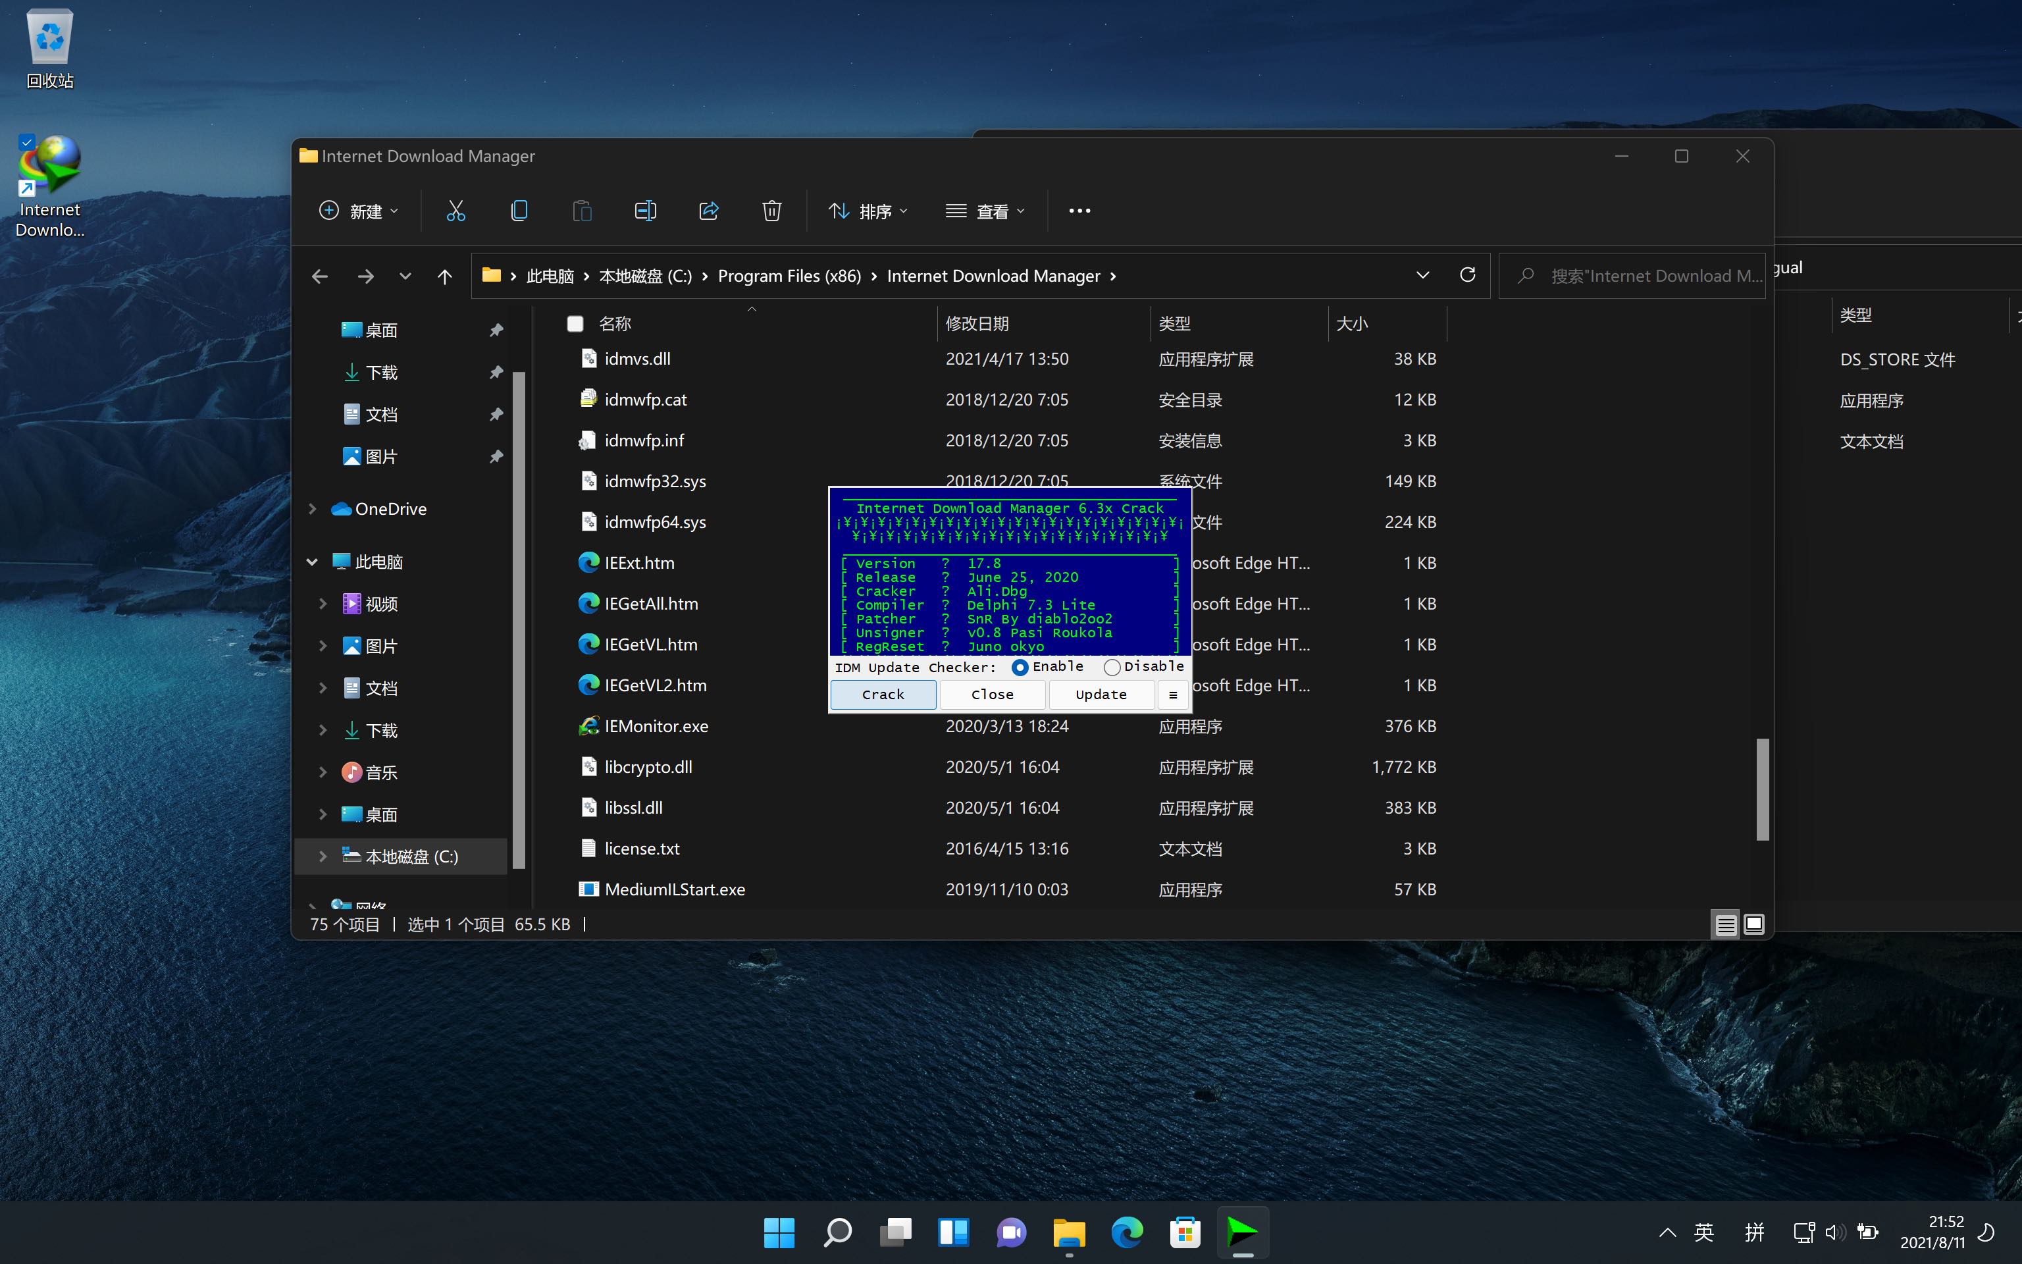Screen dimensions: 2022x1264
Task: Expand the OneDrive tree node
Action: pyautogui.click(x=313, y=509)
